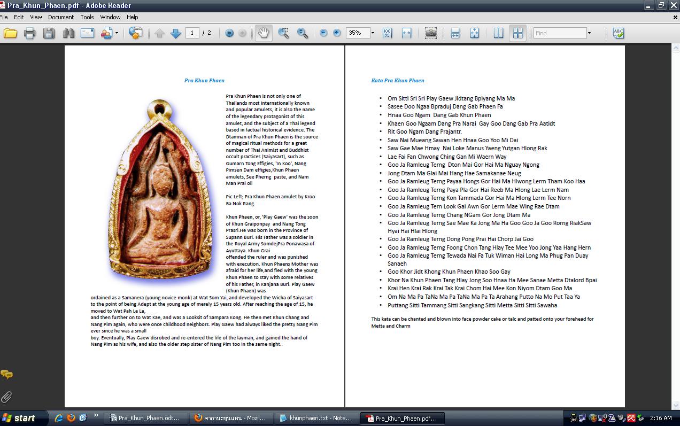The image size is (680, 426).
Task: Switch to the Mozilla Firefox taskbar window
Action: pos(231,419)
